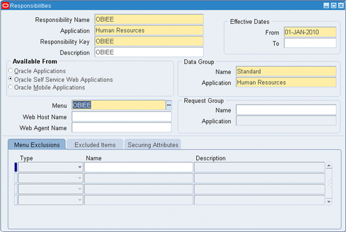
Task: Select Oracle Self Service Web Applications option
Action: [11, 79]
